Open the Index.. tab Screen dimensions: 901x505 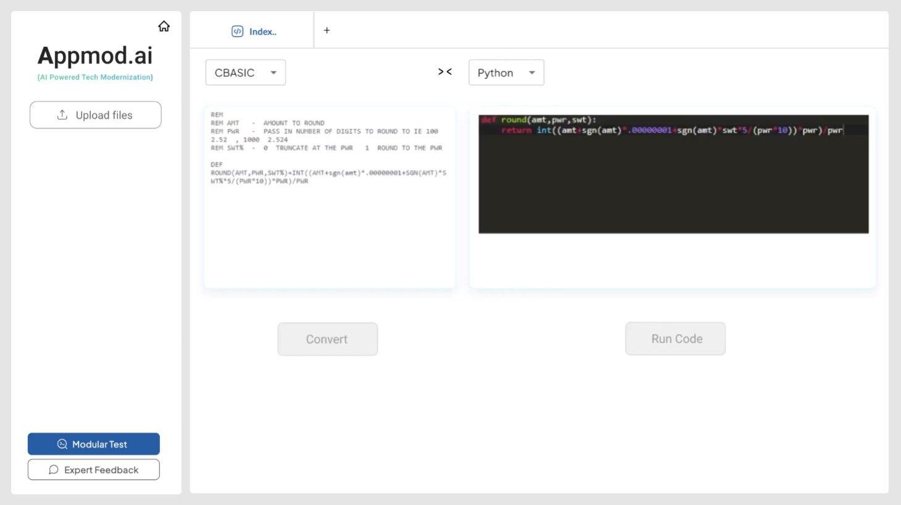point(254,31)
